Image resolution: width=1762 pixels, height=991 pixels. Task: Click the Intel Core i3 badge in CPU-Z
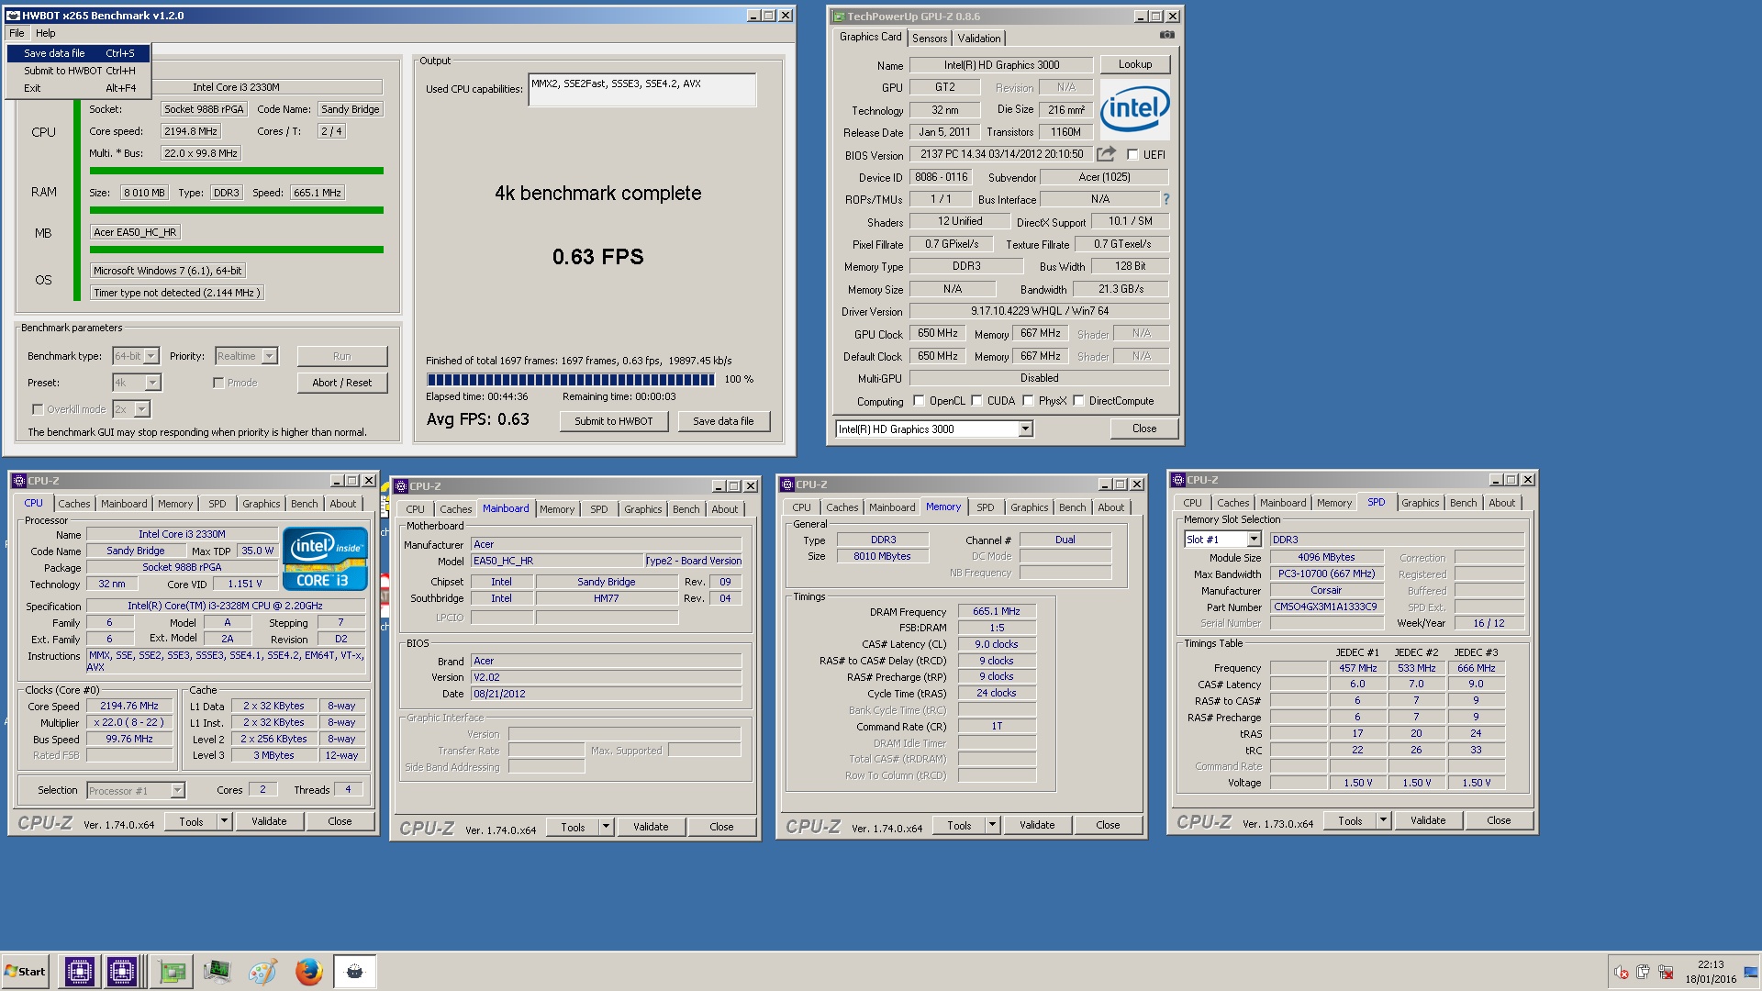tap(325, 558)
